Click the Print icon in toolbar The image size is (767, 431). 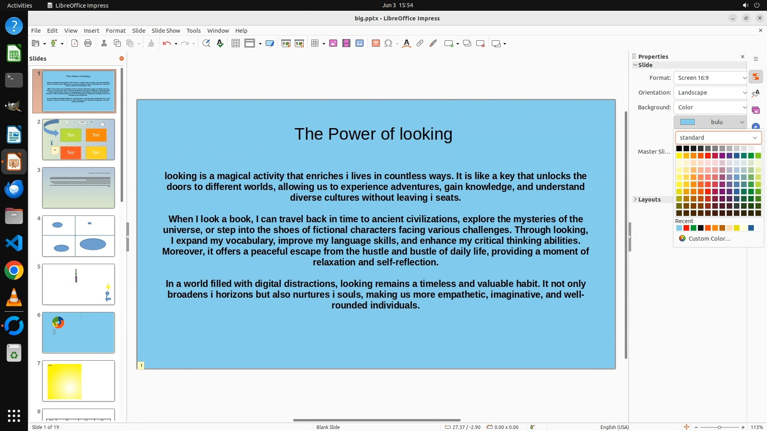tap(88, 43)
